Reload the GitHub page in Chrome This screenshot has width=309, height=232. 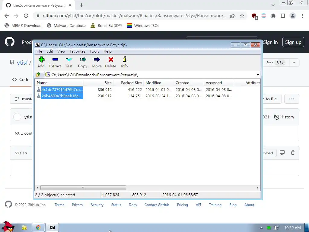pyautogui.click(x=26, y=16)
